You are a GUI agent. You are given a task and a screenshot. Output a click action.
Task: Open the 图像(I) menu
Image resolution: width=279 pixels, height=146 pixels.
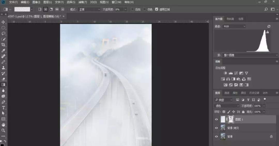(x=36, y=2)
